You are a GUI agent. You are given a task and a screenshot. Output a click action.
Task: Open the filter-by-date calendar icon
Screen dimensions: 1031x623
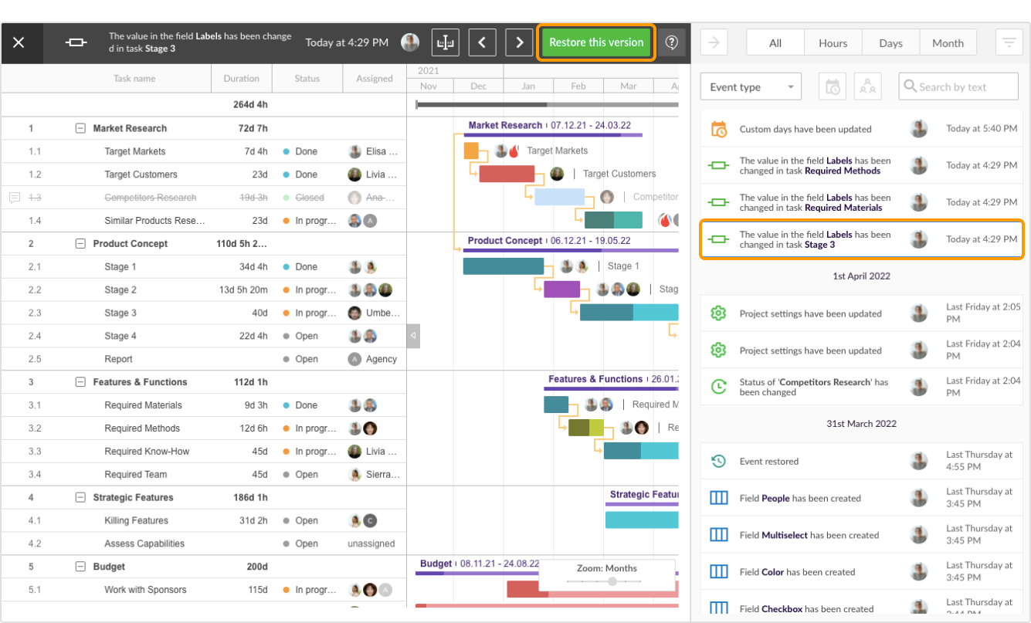click(832, 86)
